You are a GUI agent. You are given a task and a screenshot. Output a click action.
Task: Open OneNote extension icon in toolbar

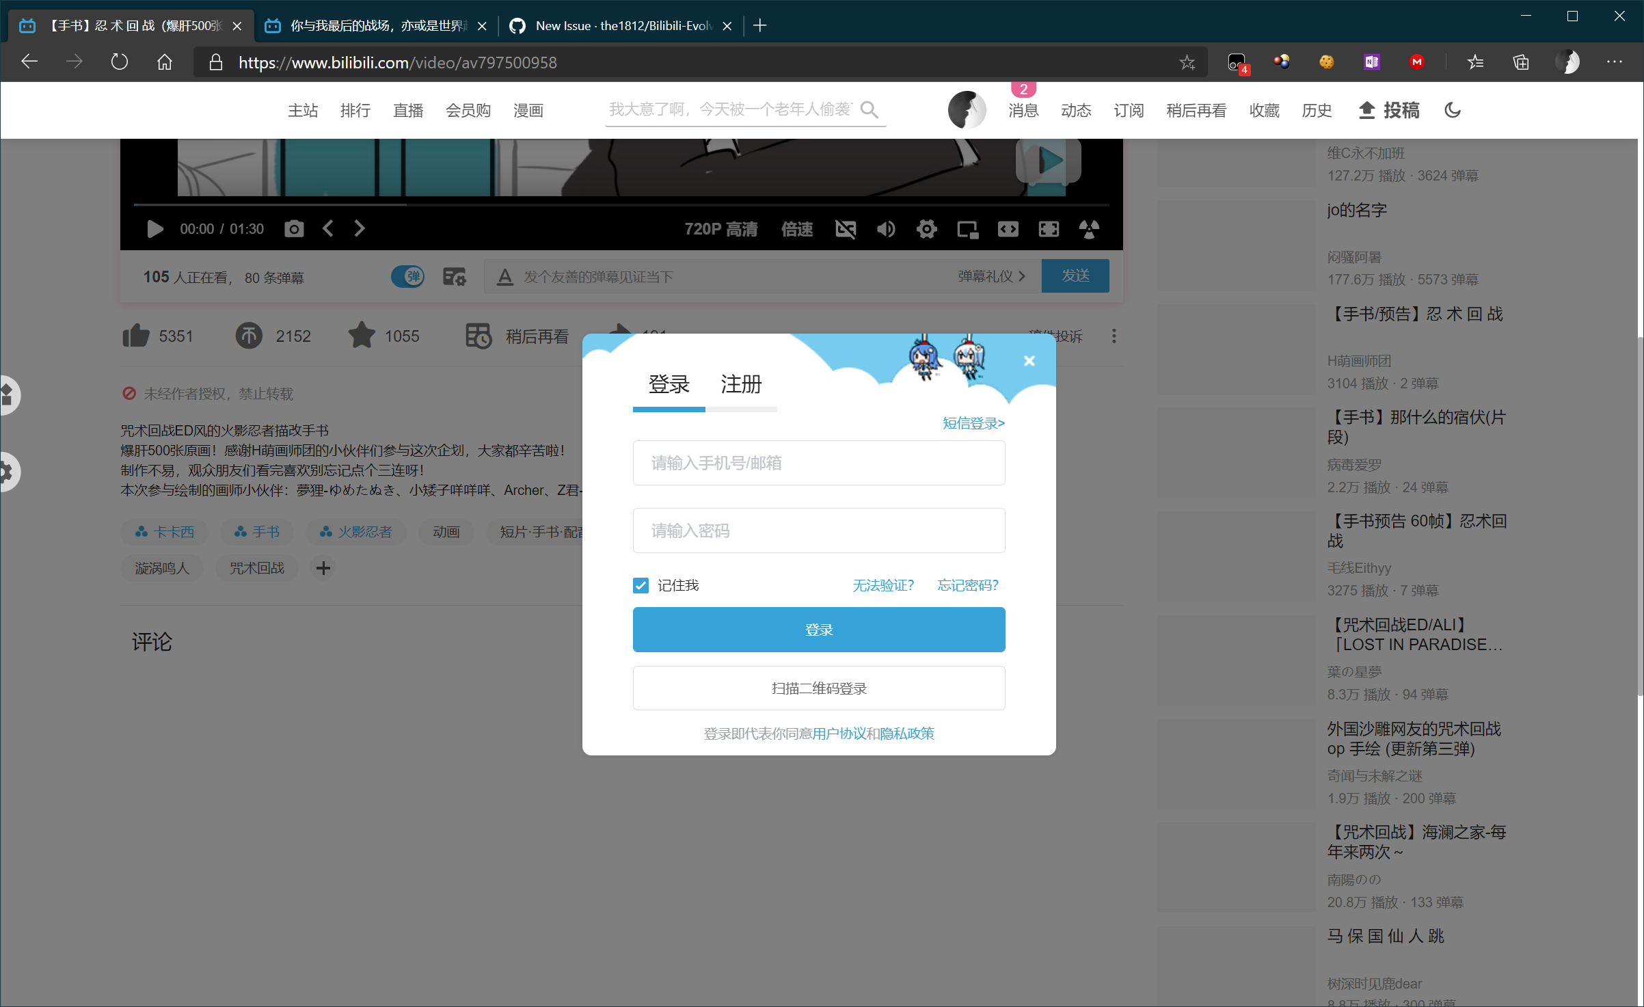(1371, 62)
